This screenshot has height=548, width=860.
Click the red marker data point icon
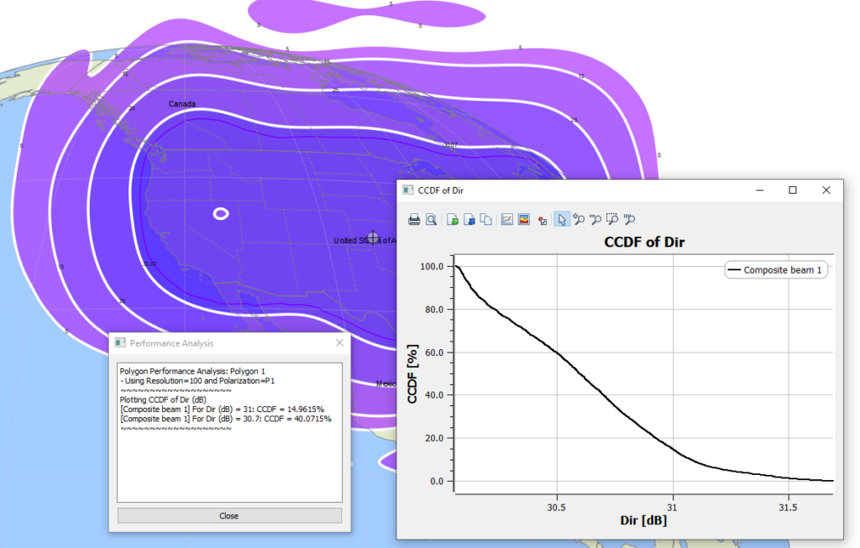coord(543,221)
